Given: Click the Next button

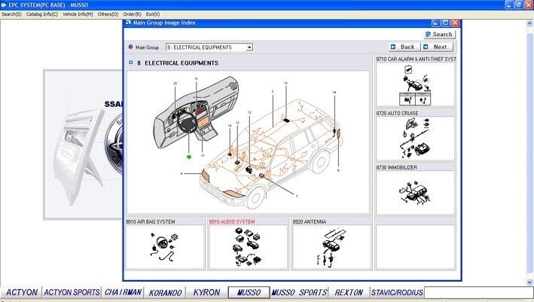Looking at the screenshot, I should (436, 47).
